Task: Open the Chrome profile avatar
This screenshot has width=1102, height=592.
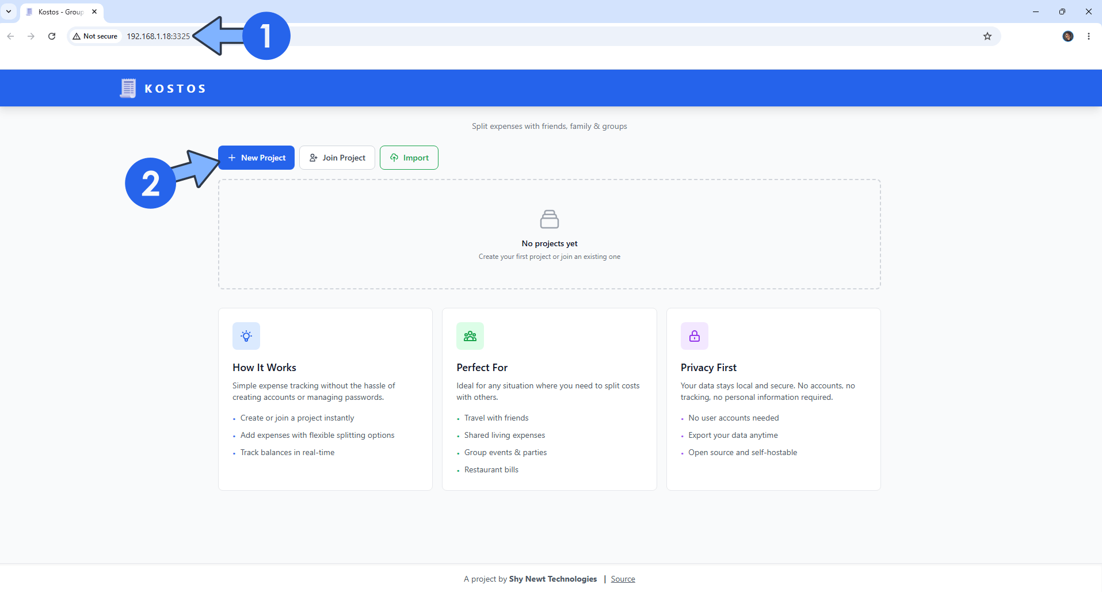Action: (1068, 36)
